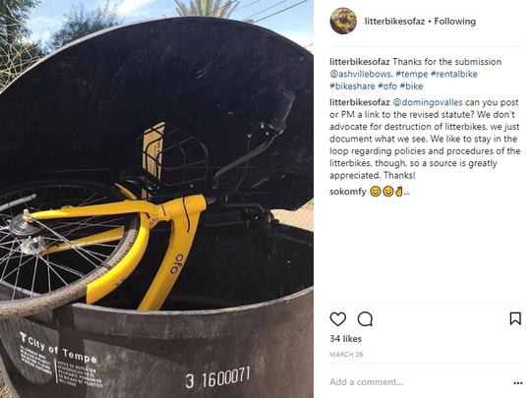The height and width of the screenshot is (398, 531).
Task: Open the MARCH 26 post timestamp
Action: point(346,355)
